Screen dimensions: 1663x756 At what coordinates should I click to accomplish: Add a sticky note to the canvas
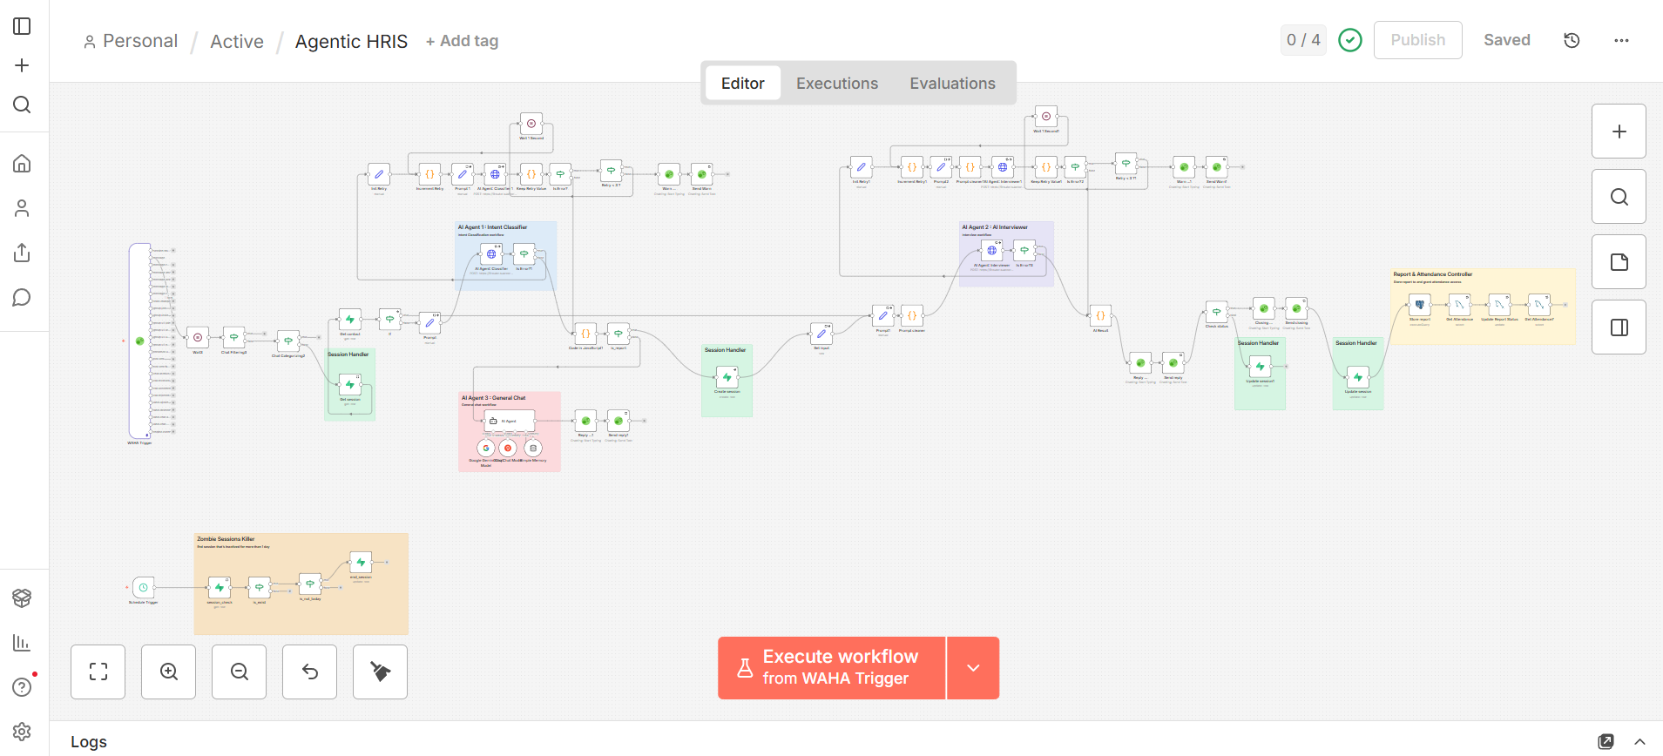point(1619,262)
